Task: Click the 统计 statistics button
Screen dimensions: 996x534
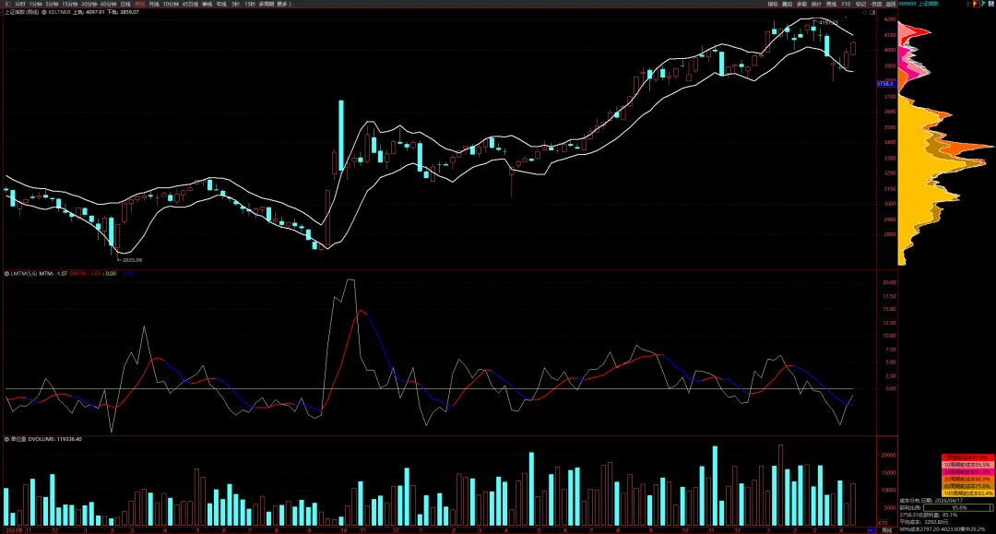Action: pyautogui.click(x=816, y=4)
